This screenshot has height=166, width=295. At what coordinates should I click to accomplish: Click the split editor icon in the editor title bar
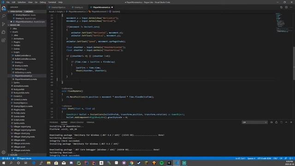286,7
